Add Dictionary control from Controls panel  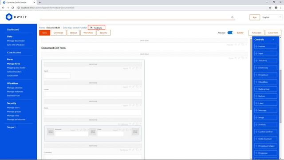click(265, 68)
